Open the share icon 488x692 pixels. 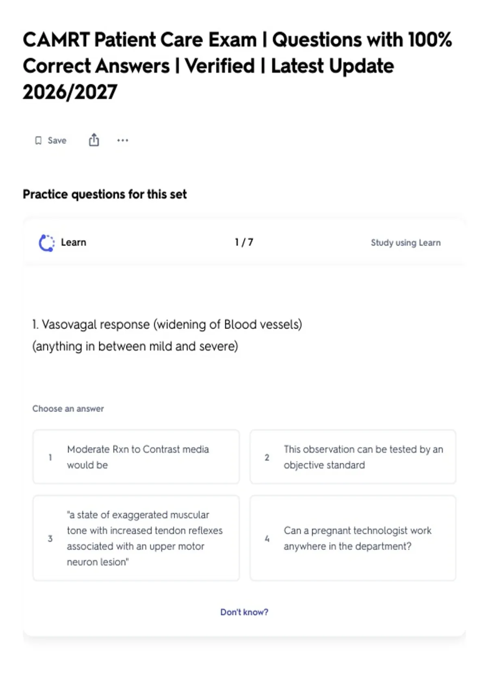click(94, 140)
